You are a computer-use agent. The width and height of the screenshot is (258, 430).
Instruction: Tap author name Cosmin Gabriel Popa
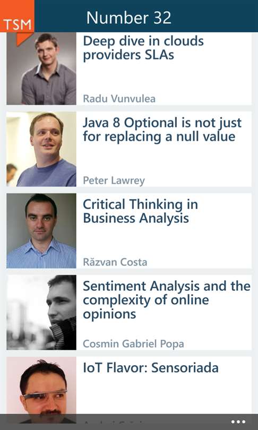click(133, 344)
